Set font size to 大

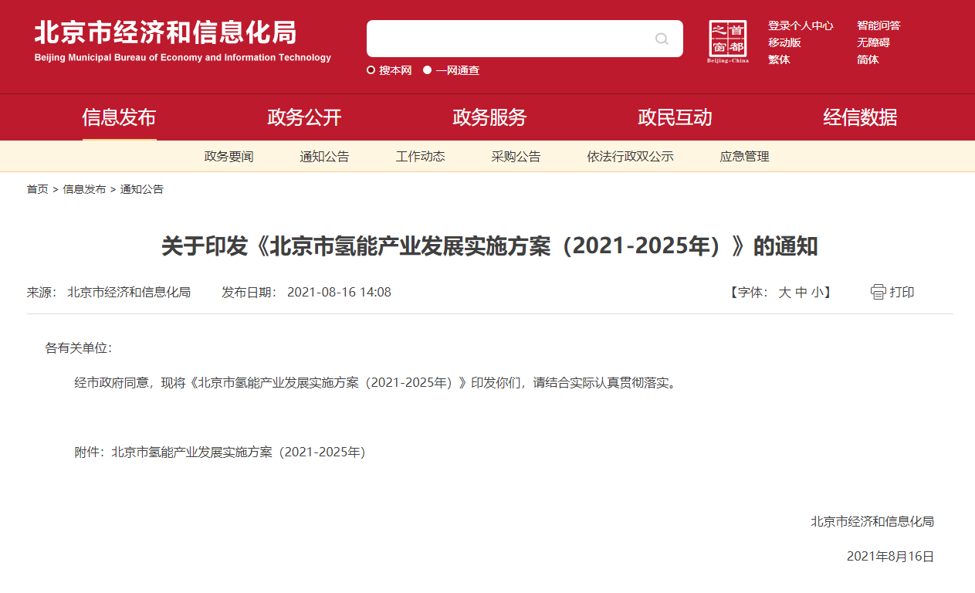click(784, 293)
